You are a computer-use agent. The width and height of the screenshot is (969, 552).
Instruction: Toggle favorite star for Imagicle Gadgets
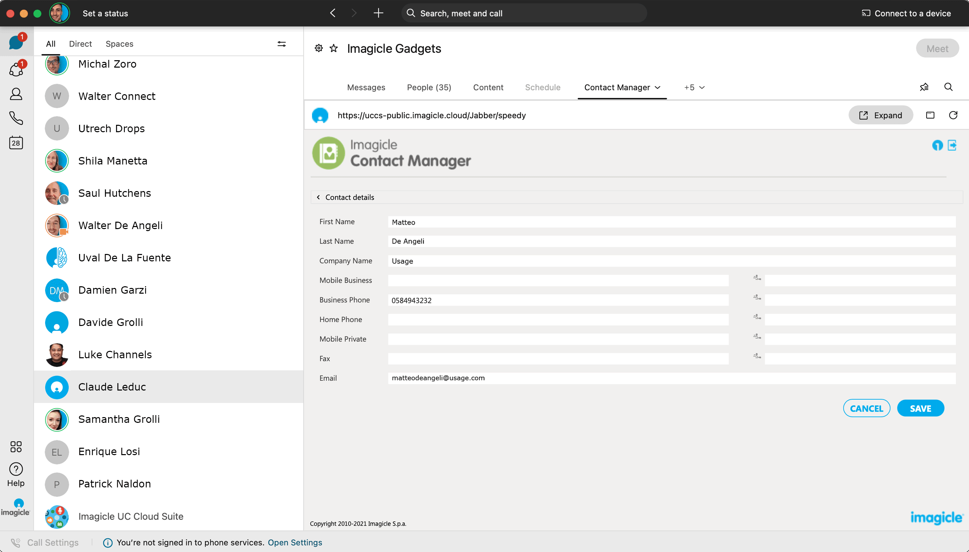pos(334,48)
